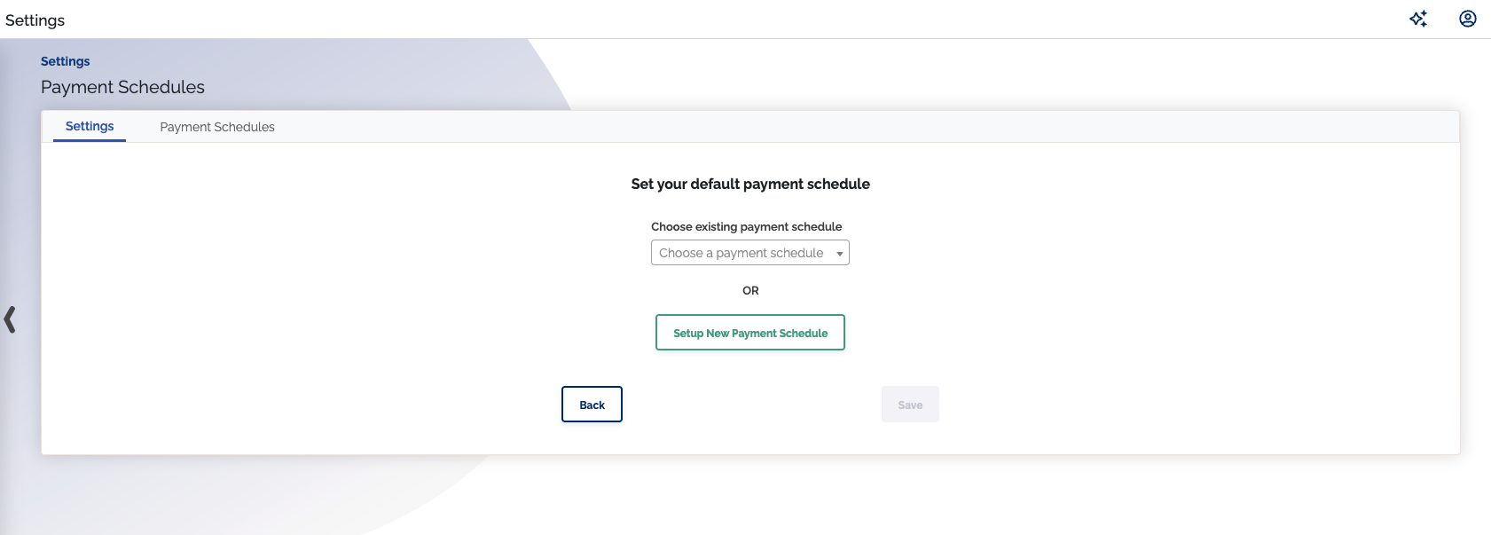The height and width of the screenshot is (535, 1491).
Task: Click the sparkles icon in the header
Action: tap(1418, 18)
